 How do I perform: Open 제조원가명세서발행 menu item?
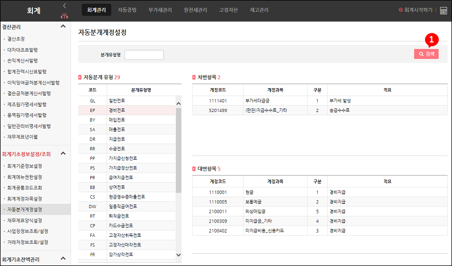click(x=27, y=105)
